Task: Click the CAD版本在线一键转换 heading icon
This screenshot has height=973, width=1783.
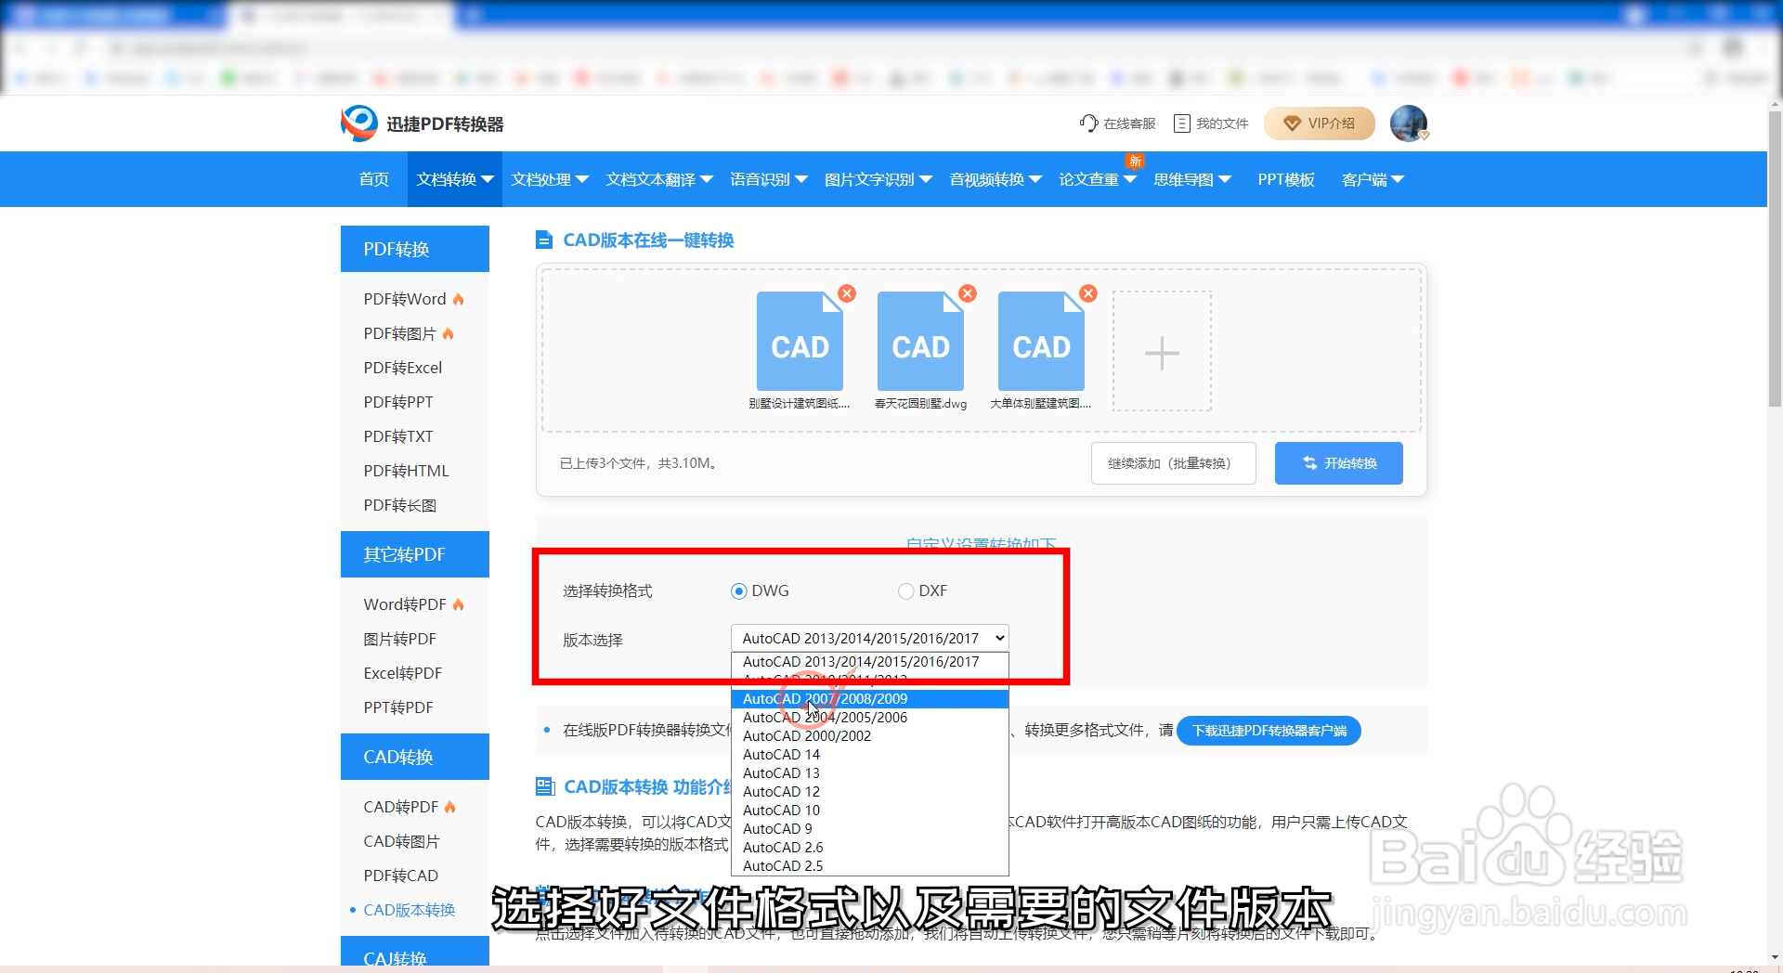Action: pyautogui.click(x=544, y=240)
